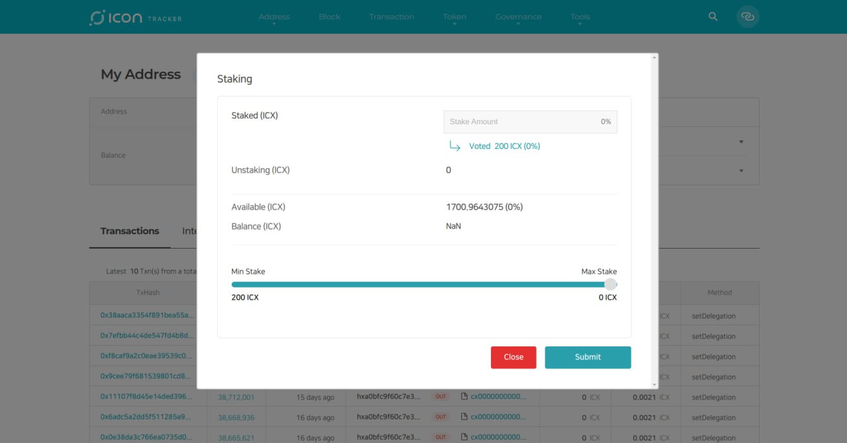Screen dimensions: 847x443
Task: Open the Transaction menu
Action: [392, 17]
